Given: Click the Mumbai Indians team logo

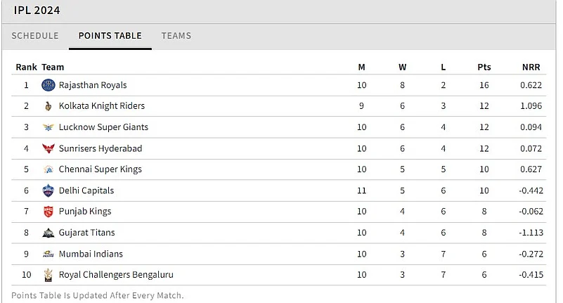Looking at the screenshot, I should click(48, 254).
